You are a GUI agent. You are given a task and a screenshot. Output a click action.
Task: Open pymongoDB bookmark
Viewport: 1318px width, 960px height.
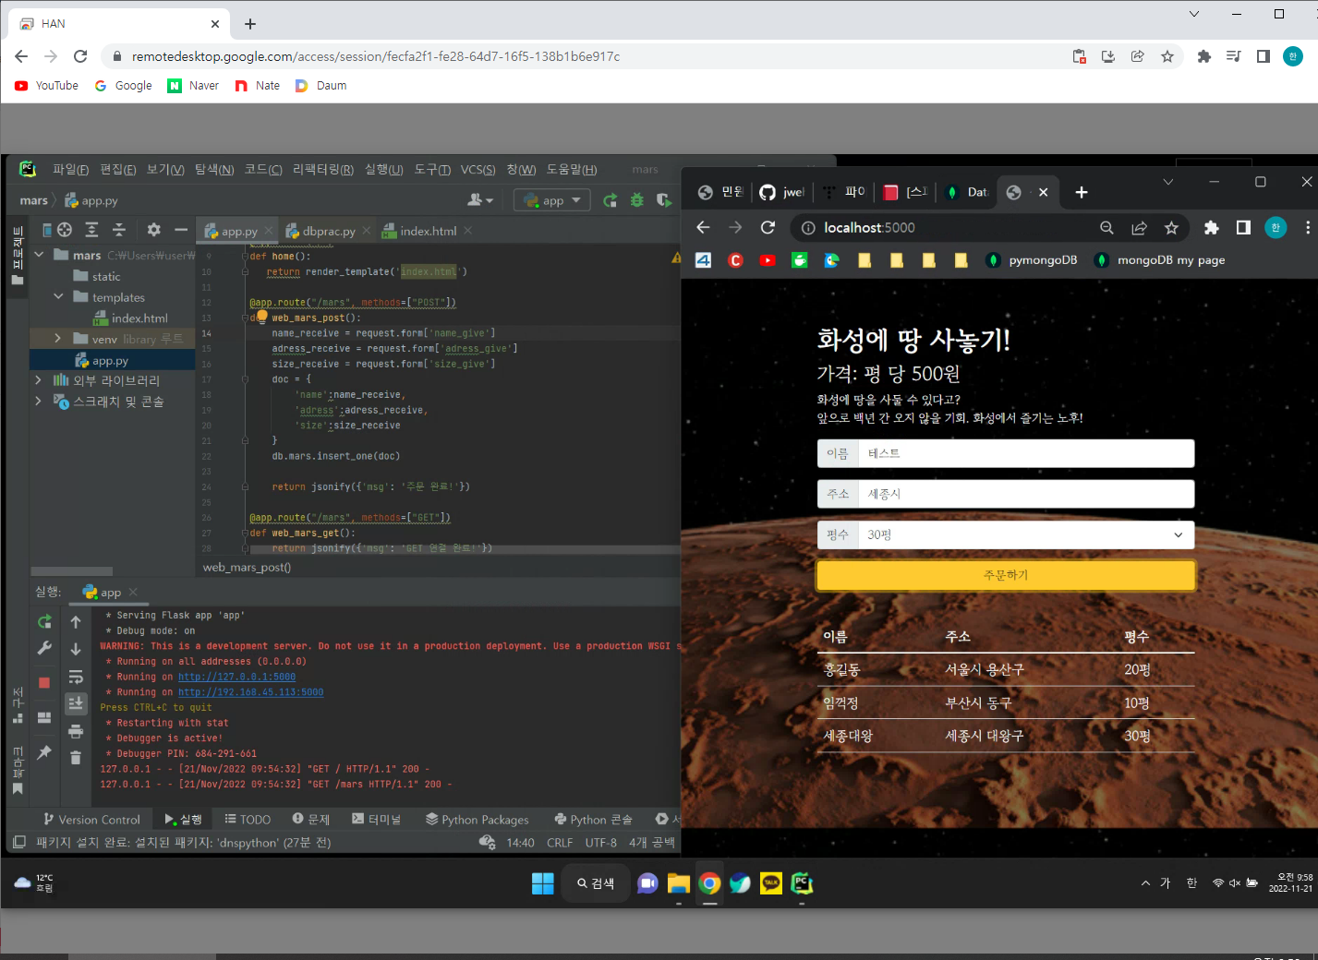tap(1032, 260)
